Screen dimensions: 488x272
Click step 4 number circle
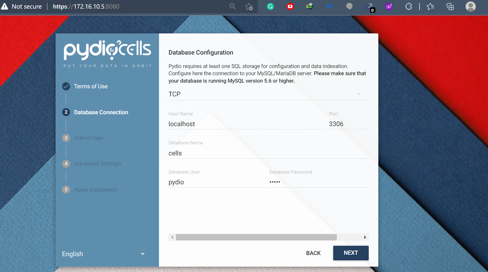(x=66, y=163)
